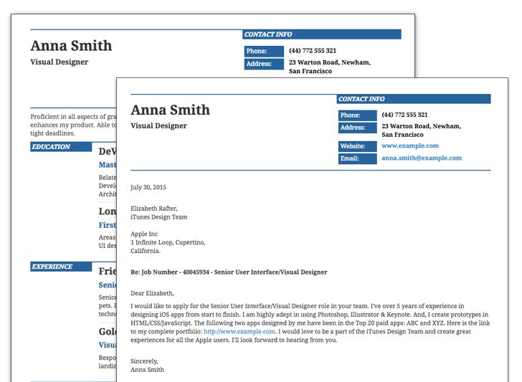Click the 23 Warton Road address on the resume page
The height and width of the screenshot is (382, 522).
point(330,67)
